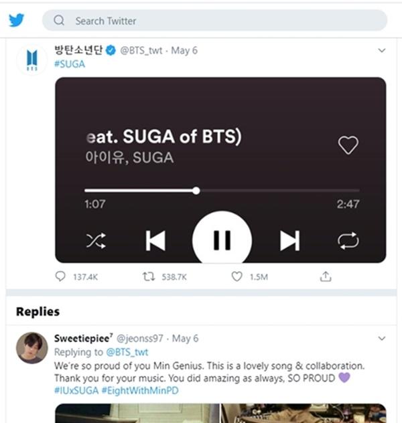Retweet the BTS tweet
Screen dimensions: 402x423
coord(149,276)
